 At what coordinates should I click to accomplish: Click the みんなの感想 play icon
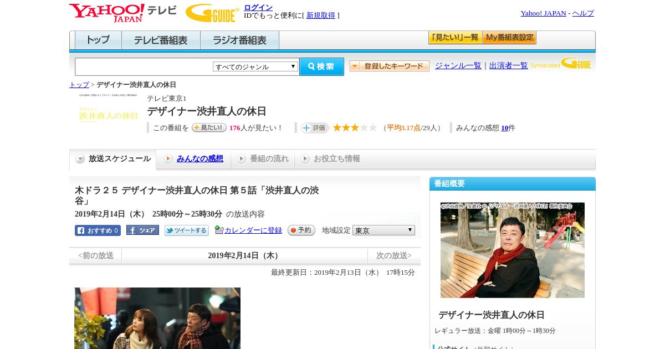[168, 159]
